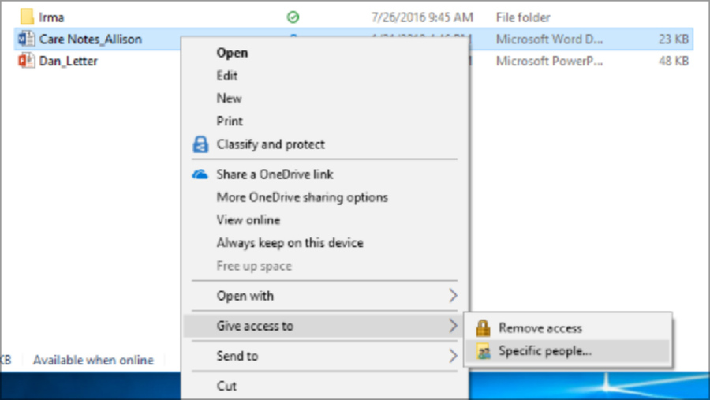710x400 pixels.
Task: Click the padlock icon beside Remove access
Action: (x=483, y=328)
